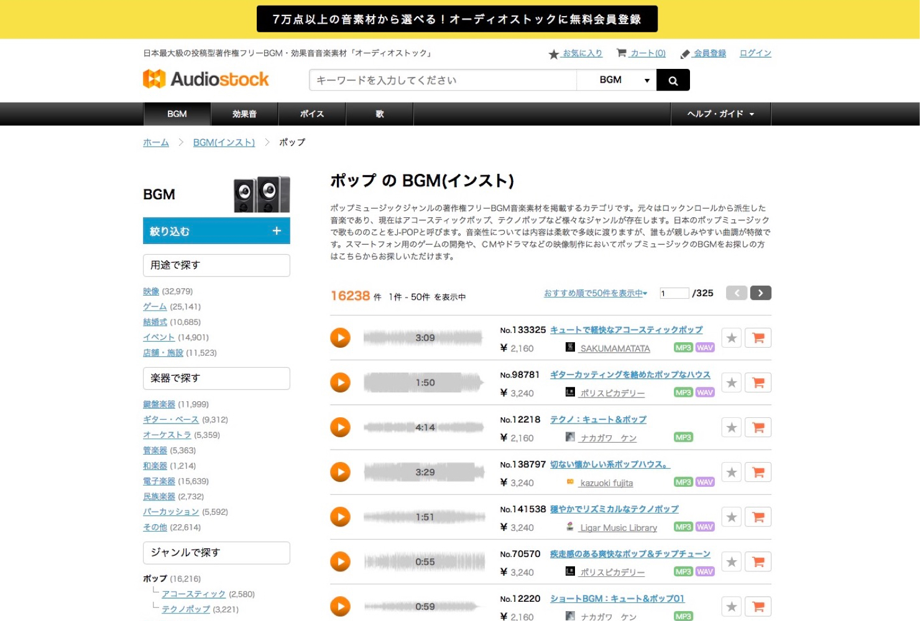Add track No.141538 to cart

[x=758, y=517]
